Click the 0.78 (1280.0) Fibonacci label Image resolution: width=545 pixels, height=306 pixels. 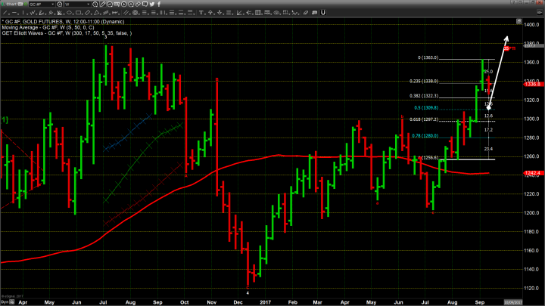point(425,136)
